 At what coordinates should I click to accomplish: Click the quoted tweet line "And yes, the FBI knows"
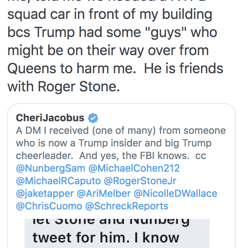click(x=134, y=155)
